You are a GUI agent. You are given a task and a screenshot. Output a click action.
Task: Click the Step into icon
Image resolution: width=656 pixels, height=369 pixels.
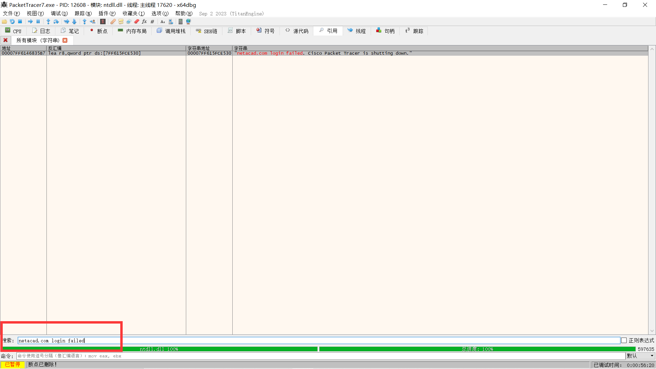(x=48, y=22)
